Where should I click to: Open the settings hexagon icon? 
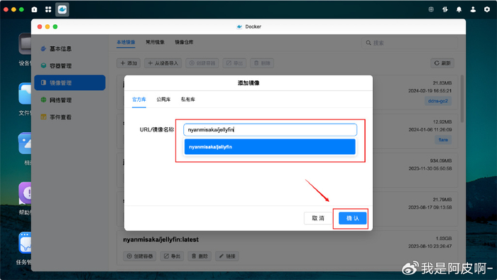487,9
